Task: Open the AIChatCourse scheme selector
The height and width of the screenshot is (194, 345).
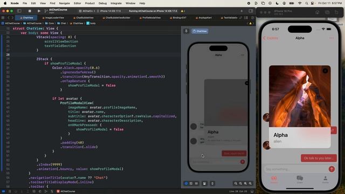Action: tap(87, 11)
